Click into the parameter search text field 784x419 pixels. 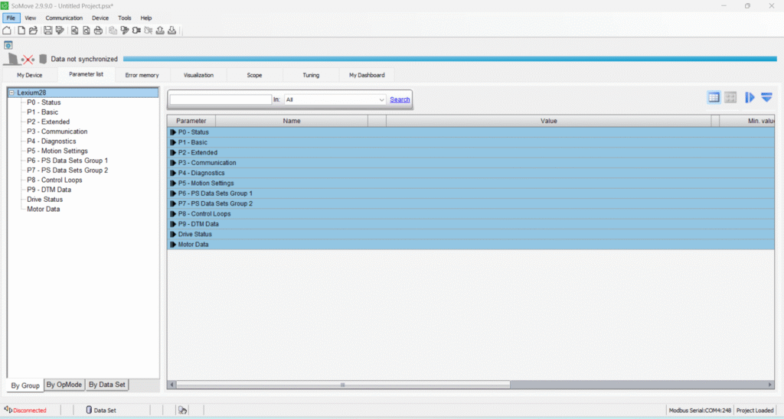pos(220,99)
